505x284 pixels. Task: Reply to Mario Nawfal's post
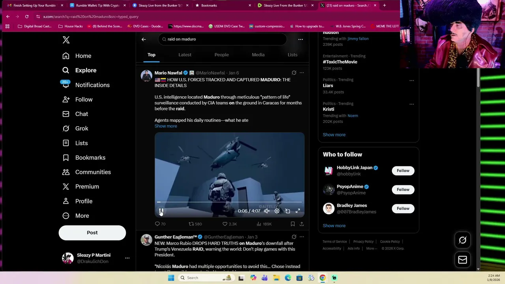click(160, 224)
